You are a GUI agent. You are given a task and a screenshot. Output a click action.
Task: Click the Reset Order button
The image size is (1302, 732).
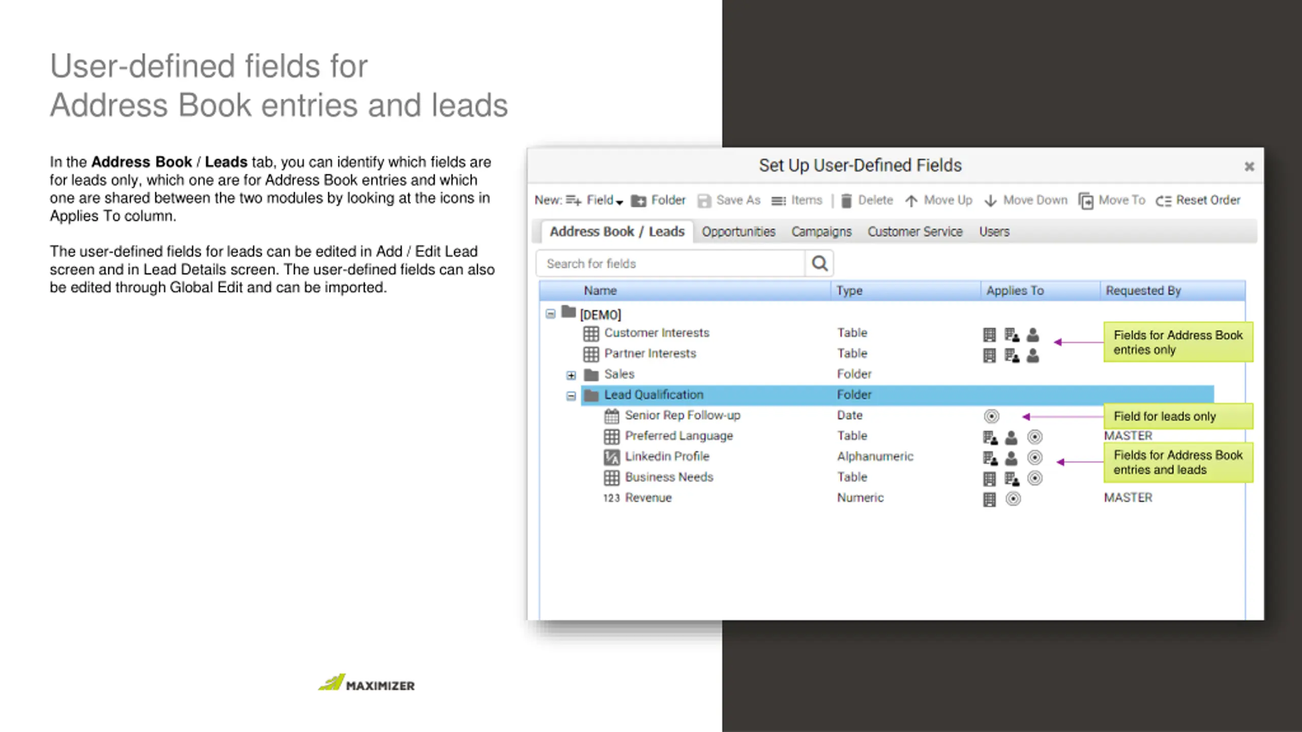coord(1198,200)
